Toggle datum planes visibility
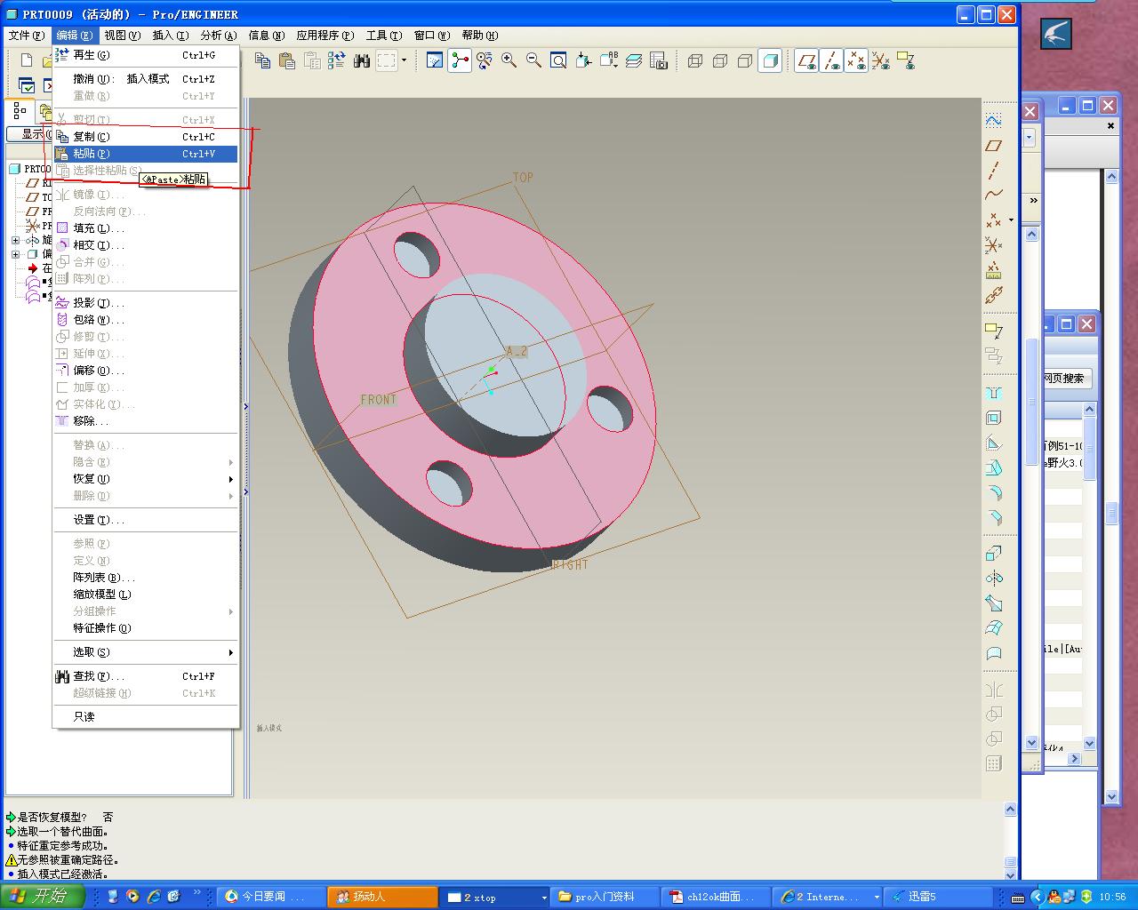 click(806, 60)
